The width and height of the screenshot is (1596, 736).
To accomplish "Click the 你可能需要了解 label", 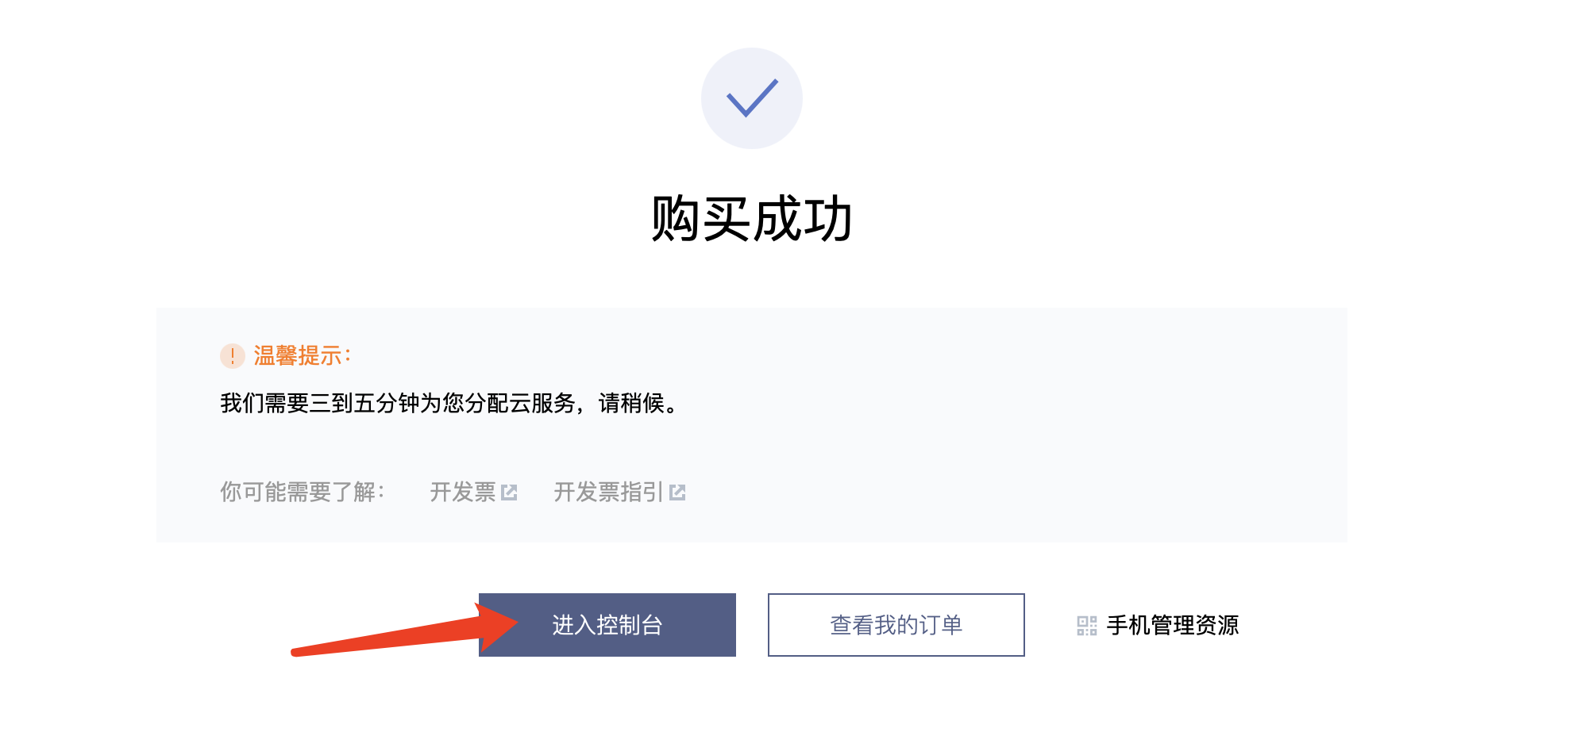I will click(x=303, y=493).
